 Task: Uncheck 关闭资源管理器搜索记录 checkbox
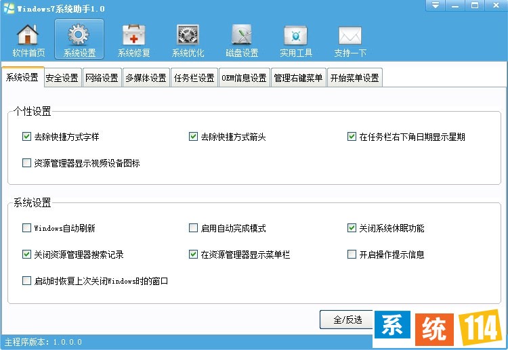pyautogui.click(x=26, y=254)
